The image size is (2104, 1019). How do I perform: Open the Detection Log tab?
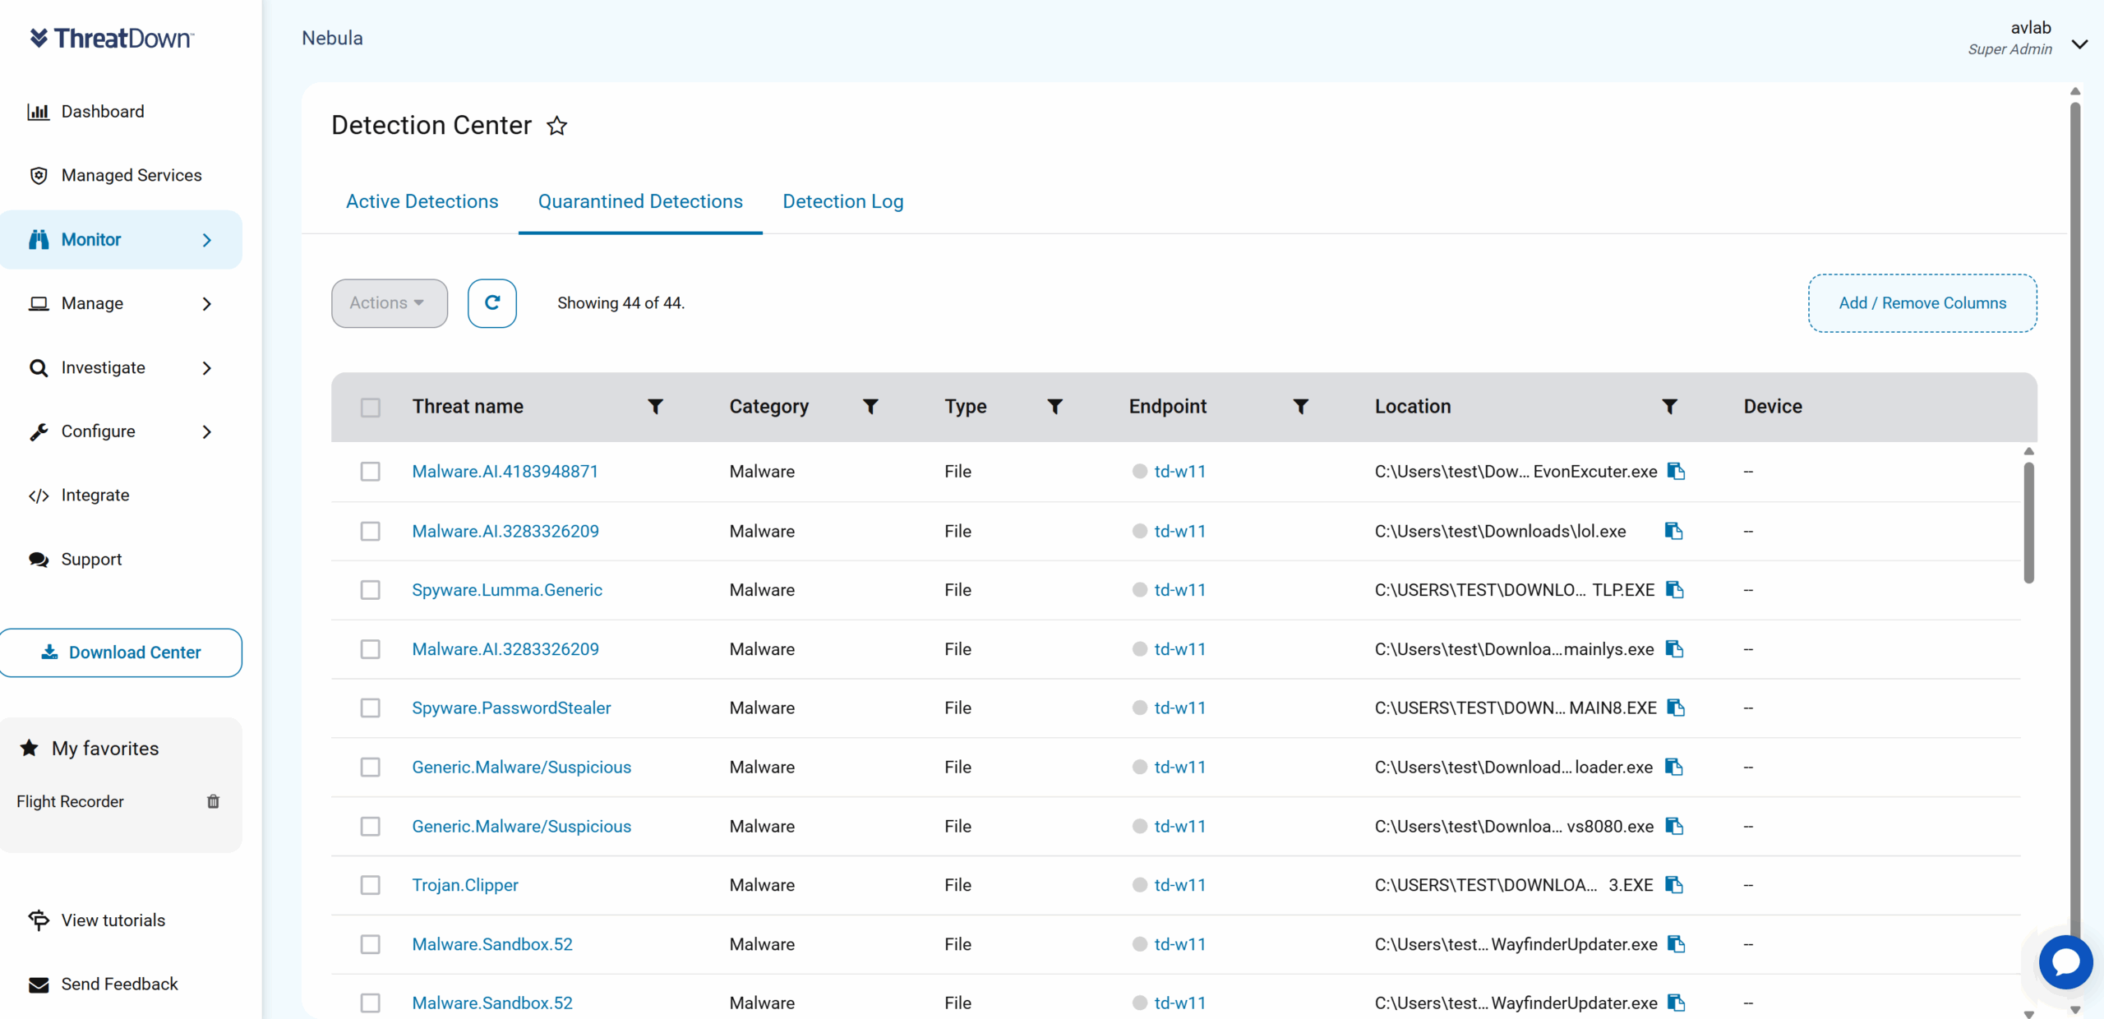(842, 201)
